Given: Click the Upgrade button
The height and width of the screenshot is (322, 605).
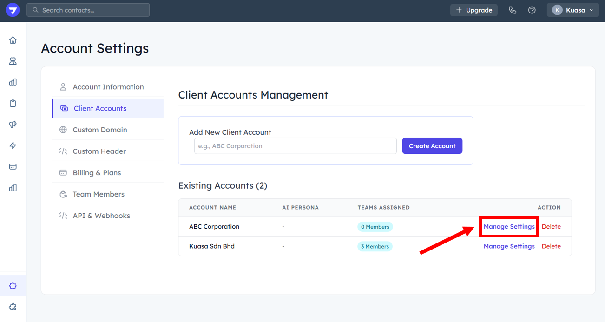Looking at the screenshot, I should click(x=473, y=10).
